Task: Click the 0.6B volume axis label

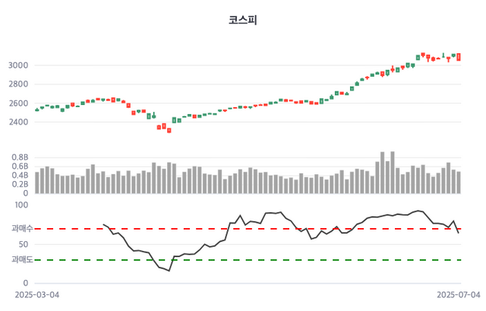Action: (x=19, y=167)
